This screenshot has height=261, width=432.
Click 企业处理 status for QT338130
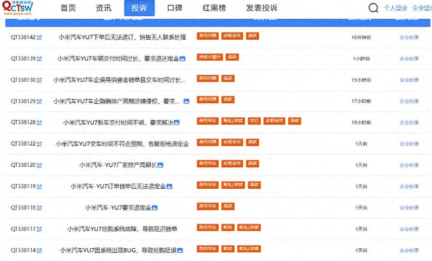click(409, 80)
